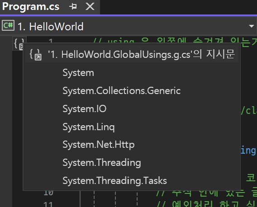Click the C# project icon
Viewport: 257px width, 207px height.
pos(8,26)
